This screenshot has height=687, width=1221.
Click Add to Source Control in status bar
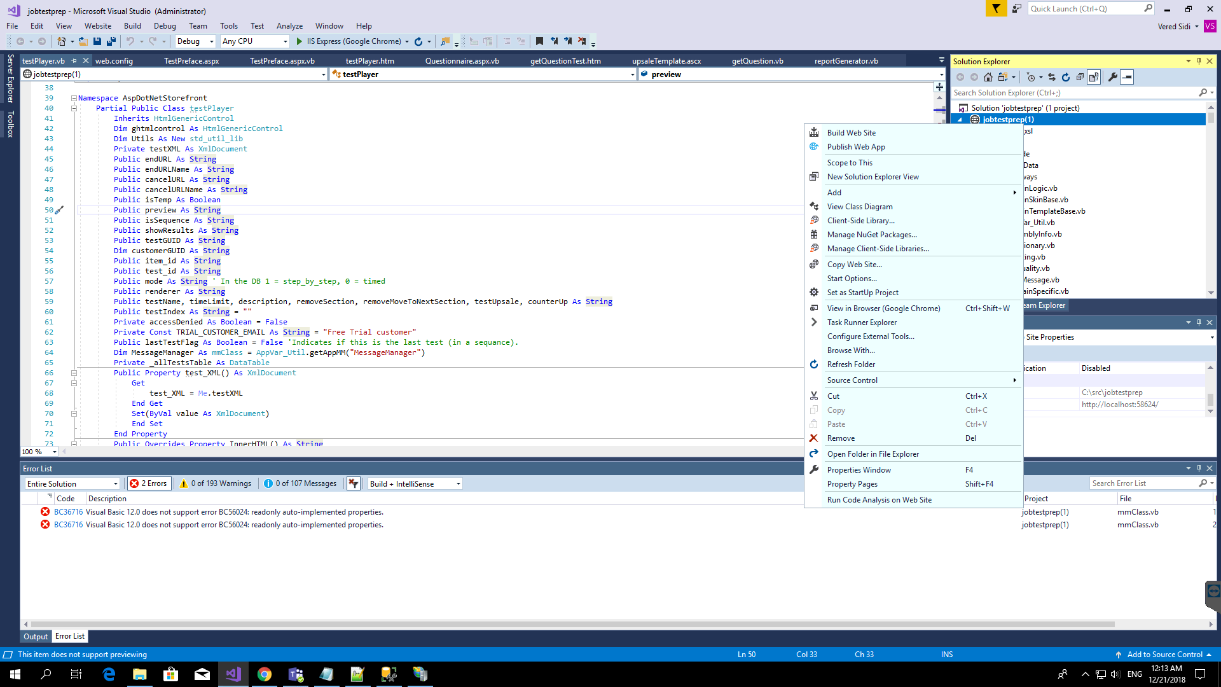[x=1165, y=654]
